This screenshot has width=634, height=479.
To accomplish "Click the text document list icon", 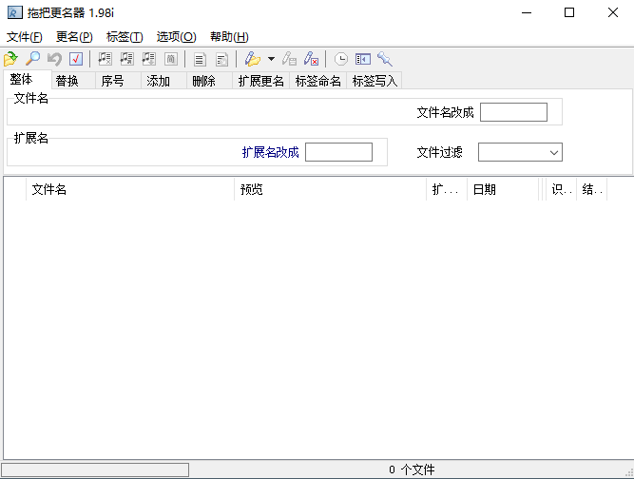I will [x=200, y=60].
